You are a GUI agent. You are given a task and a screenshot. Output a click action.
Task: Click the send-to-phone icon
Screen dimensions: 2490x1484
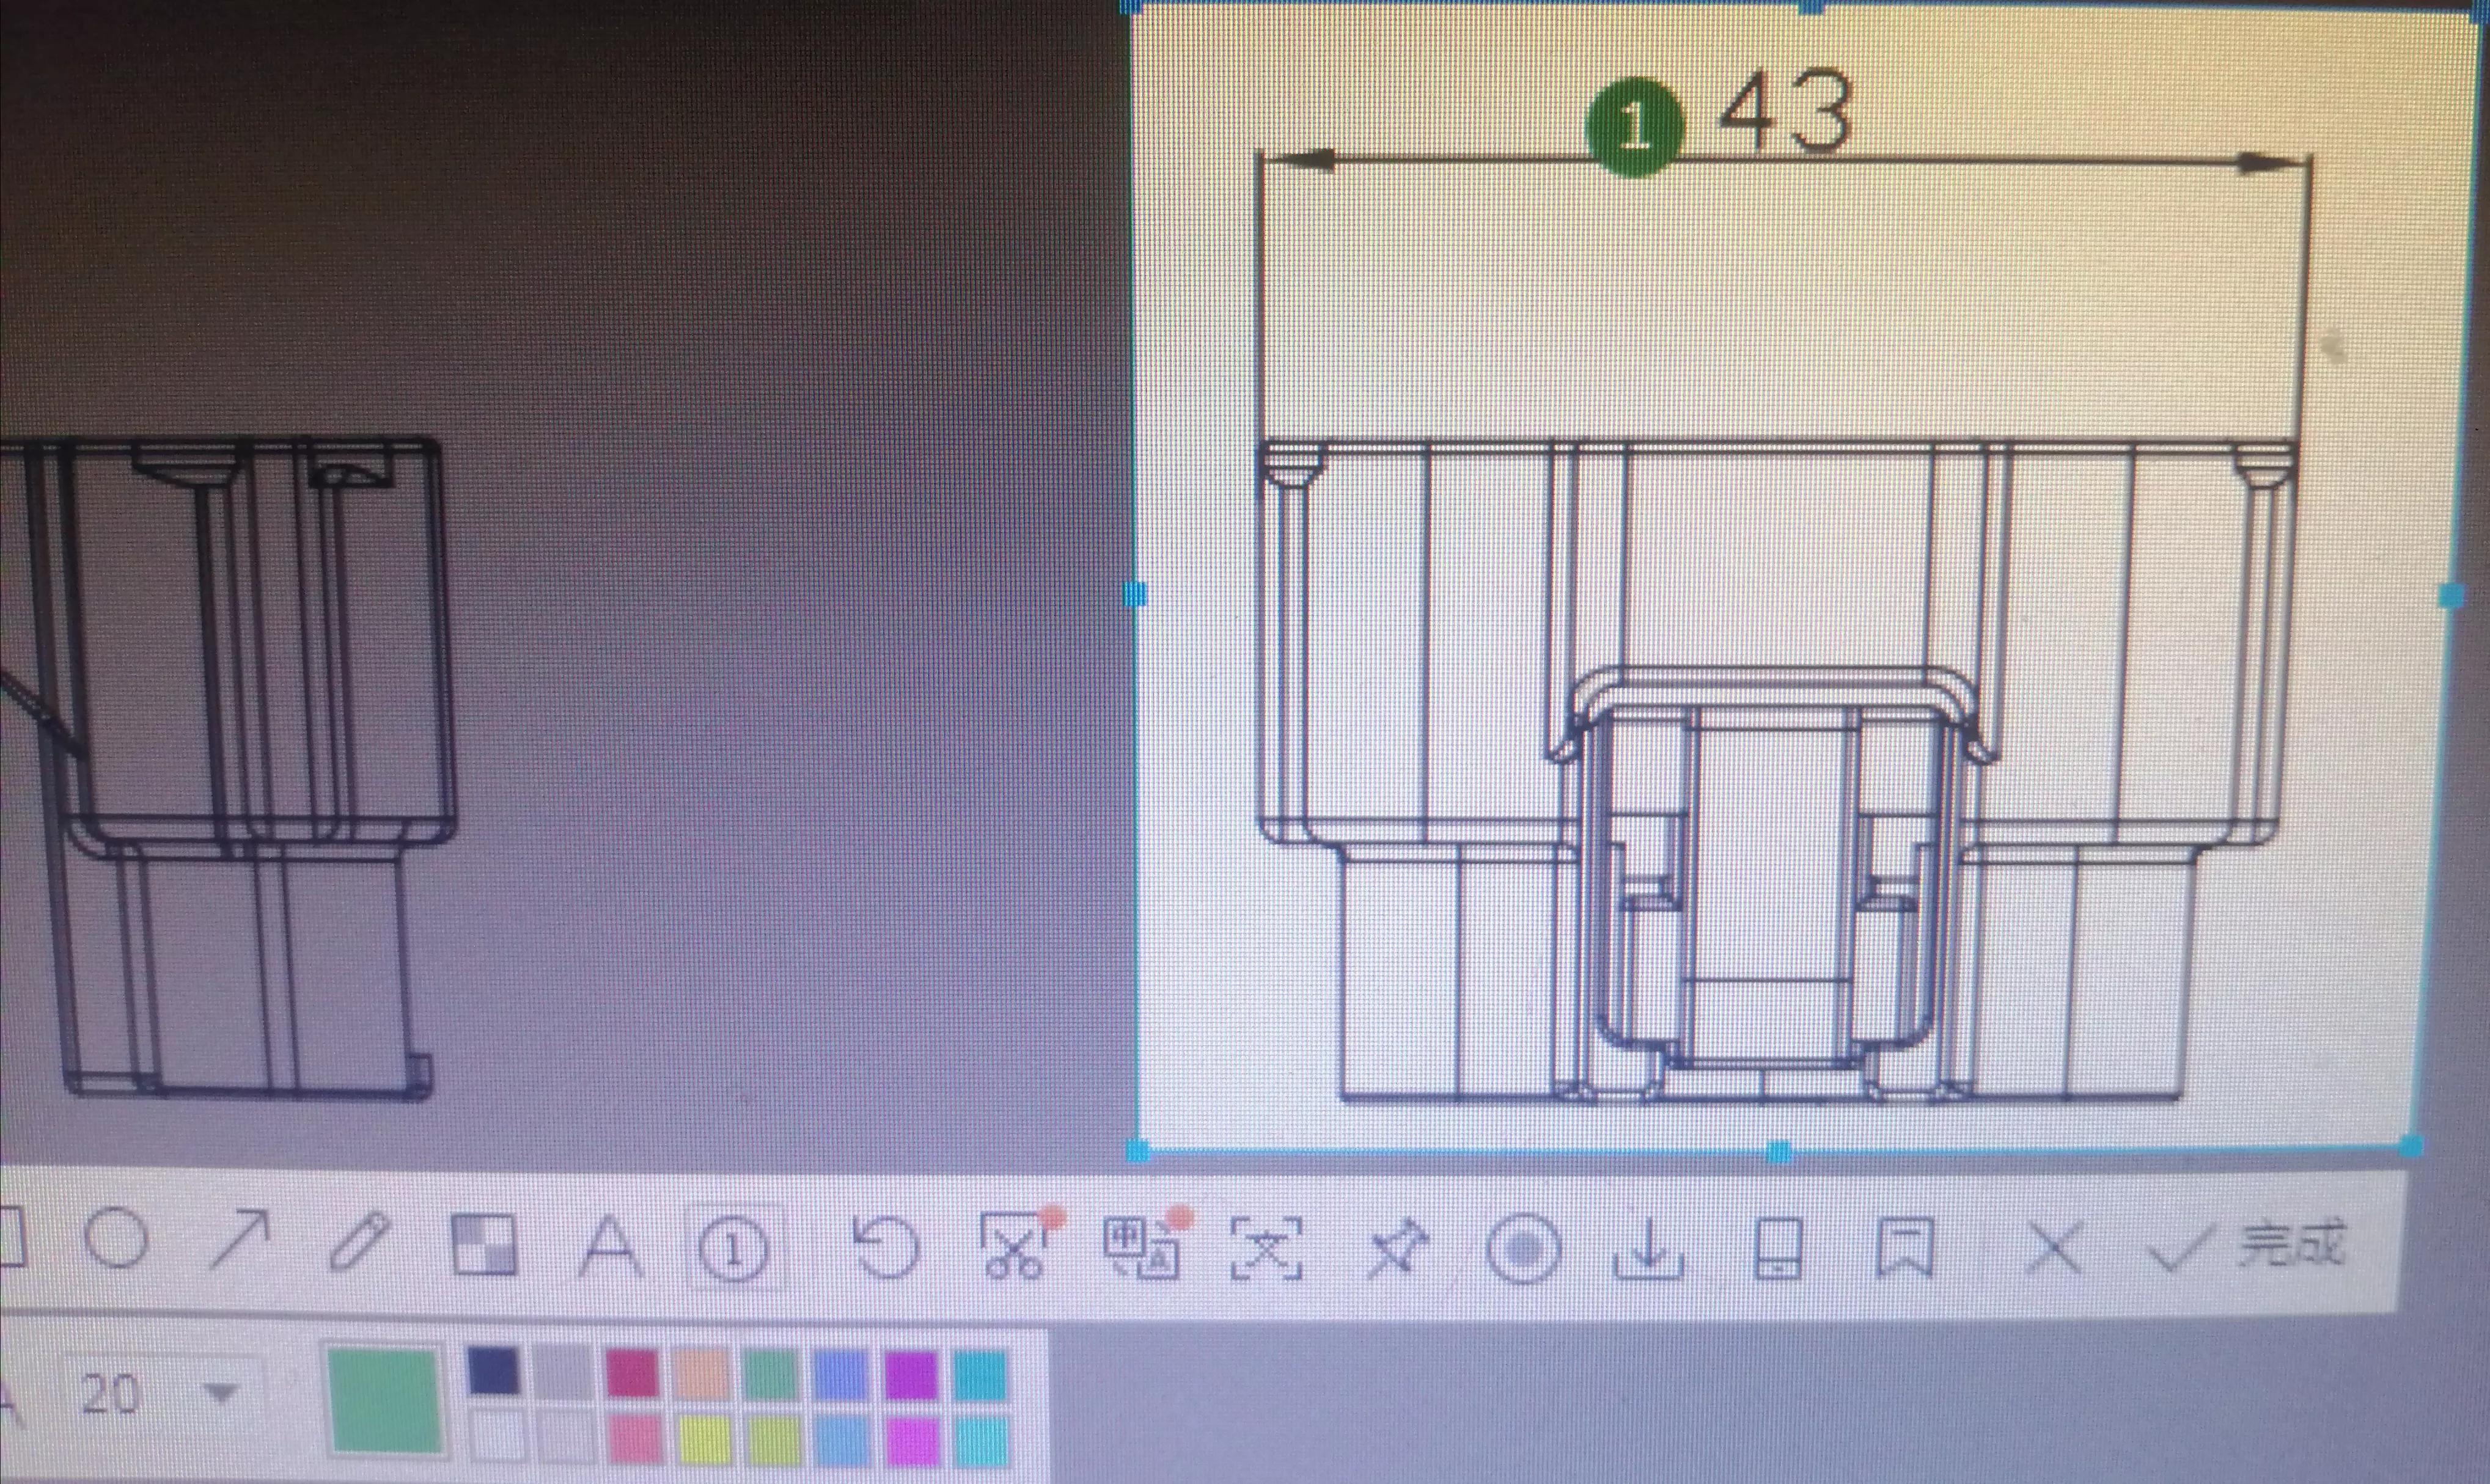pyautogui.click(x=1779, y=1249)
